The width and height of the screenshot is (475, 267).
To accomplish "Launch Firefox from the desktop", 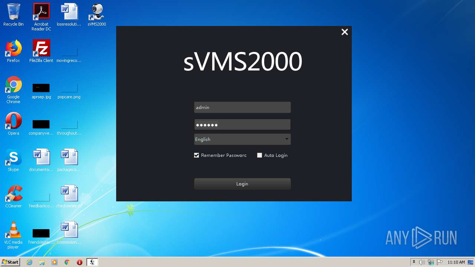I will click(x=13, y=51).
